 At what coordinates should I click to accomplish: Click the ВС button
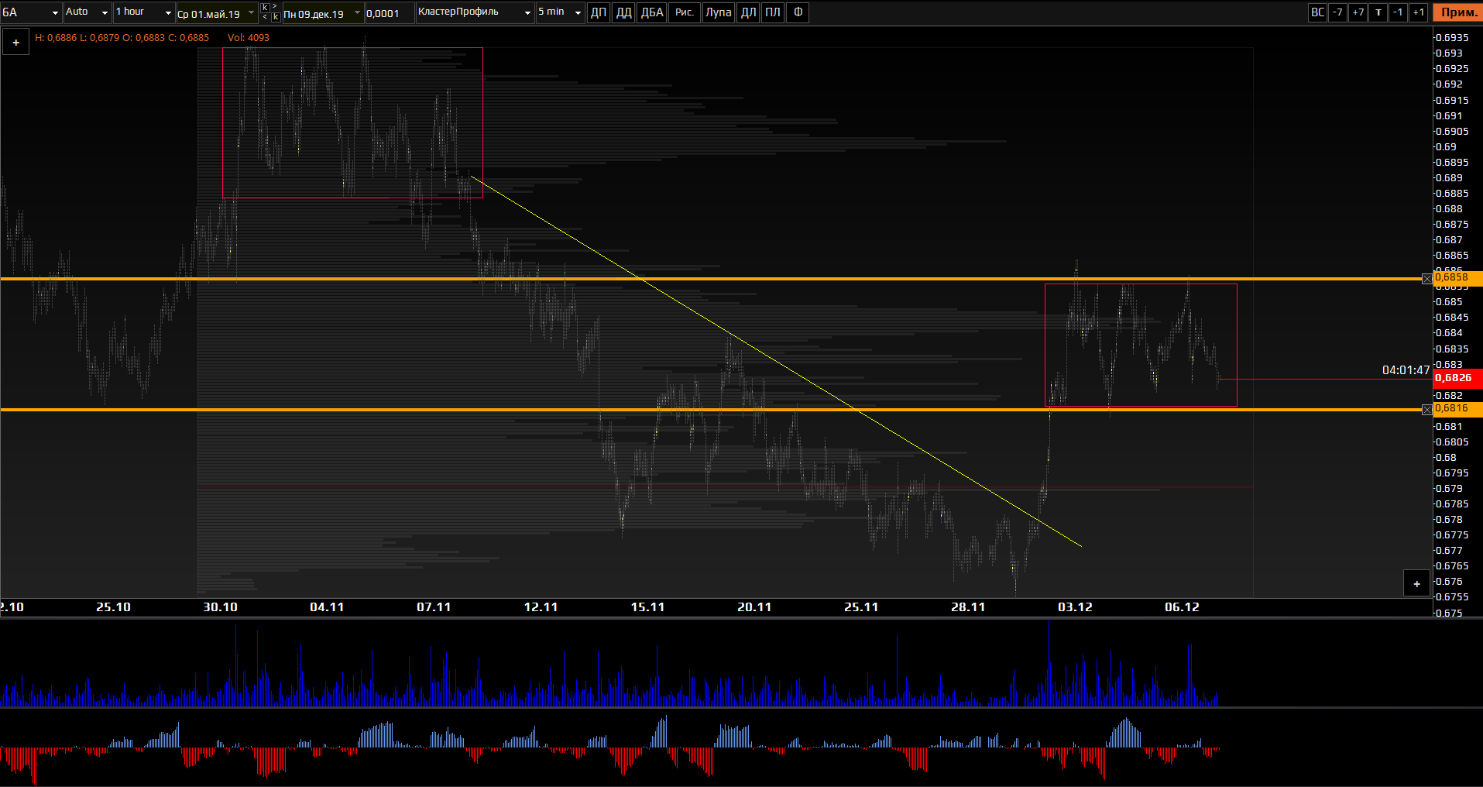click(1317, 12)
